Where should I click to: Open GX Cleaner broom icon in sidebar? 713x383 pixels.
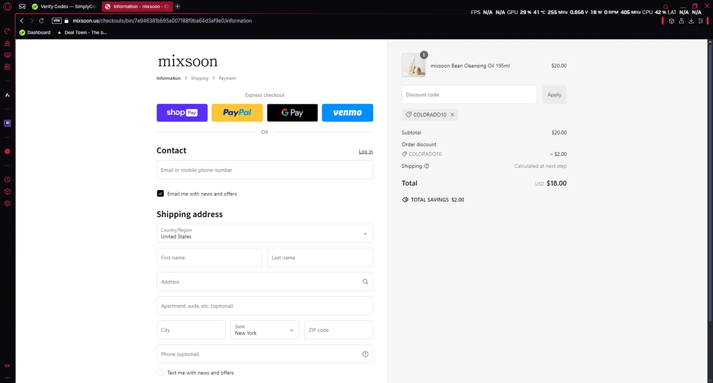7,43
